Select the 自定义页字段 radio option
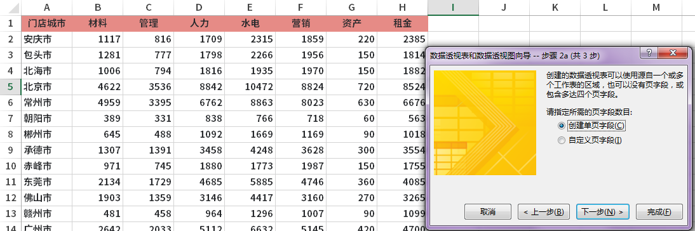The image size is (695, 231). [590, 141]
